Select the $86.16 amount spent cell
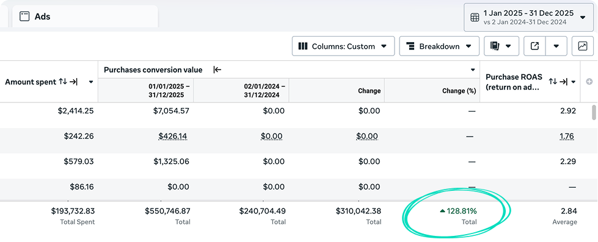The image size is (598, 242). (82, 187)
